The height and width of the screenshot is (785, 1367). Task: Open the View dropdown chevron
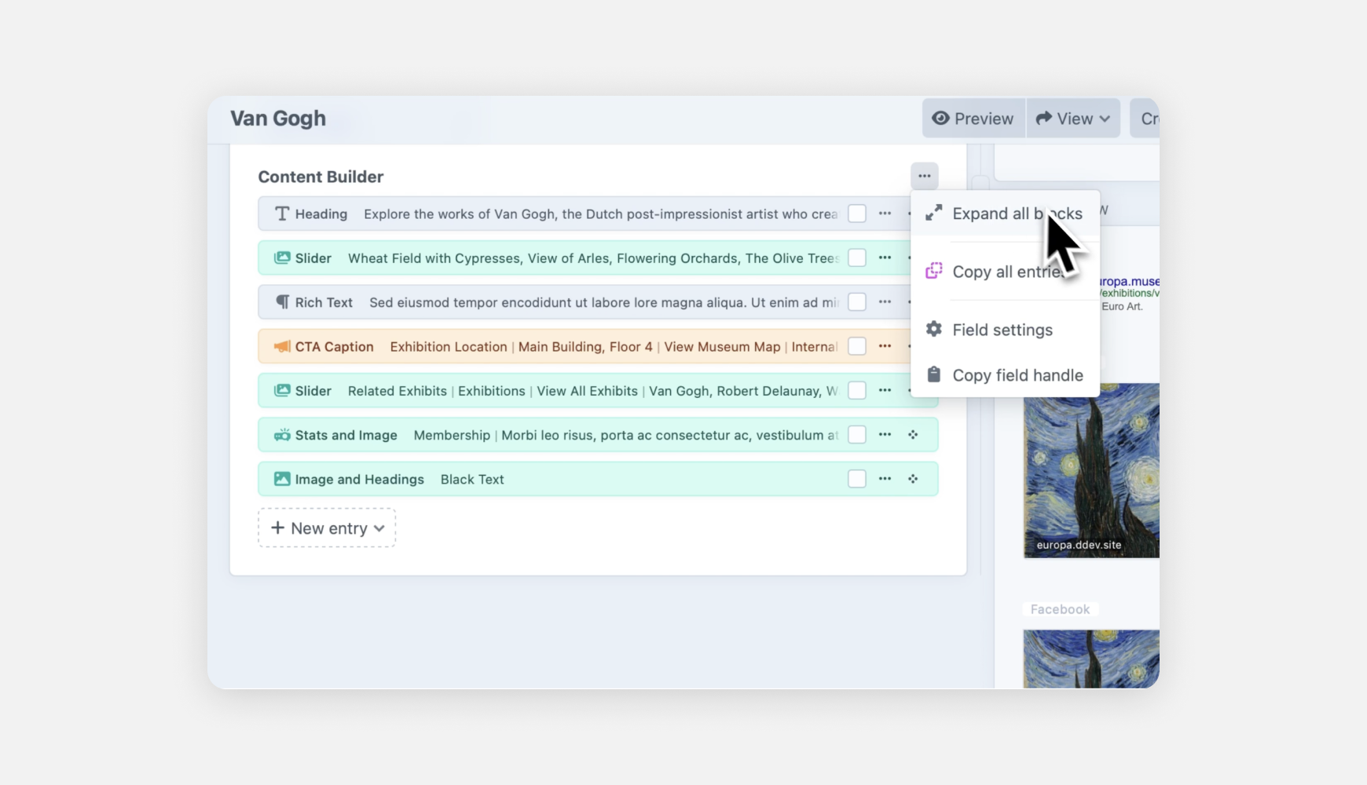[1105, 119]
